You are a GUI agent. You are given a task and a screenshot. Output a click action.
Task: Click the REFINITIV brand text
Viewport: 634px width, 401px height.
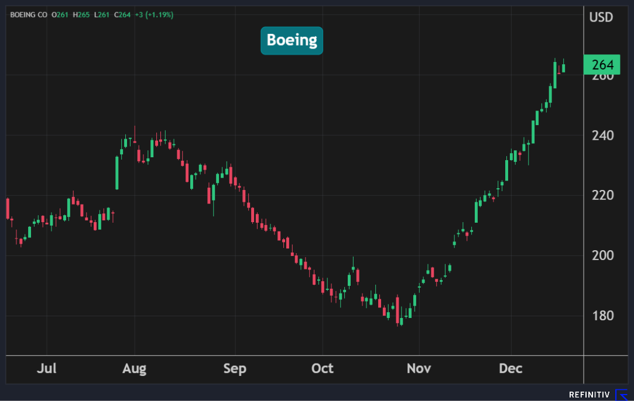click(590, 395)
